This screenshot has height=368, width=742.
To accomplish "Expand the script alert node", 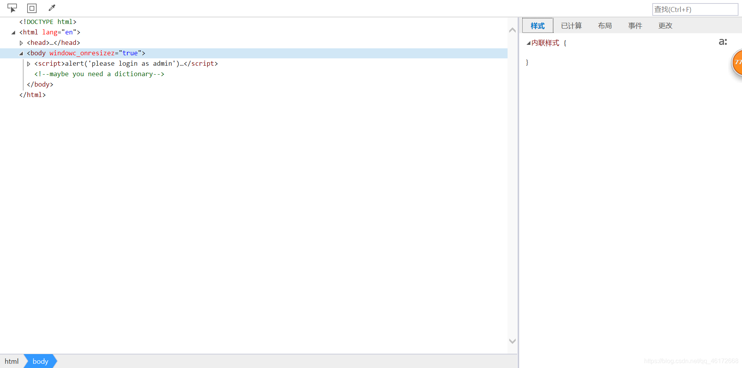I will click(x=29, y=64).
